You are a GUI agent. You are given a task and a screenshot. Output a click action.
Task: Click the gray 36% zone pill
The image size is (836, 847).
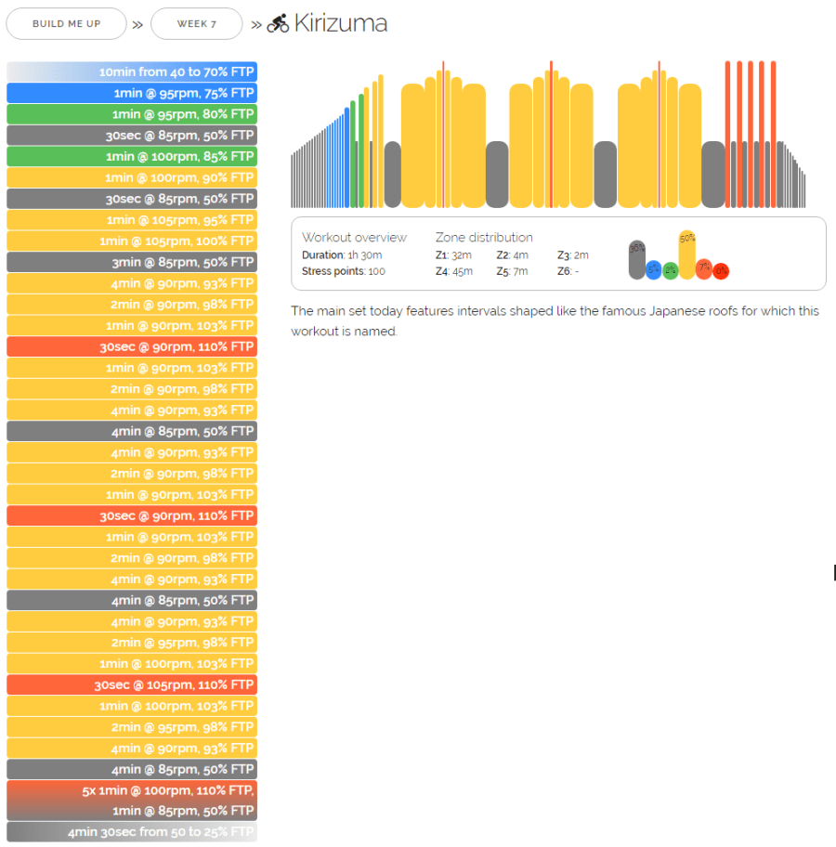coord(637,260)
